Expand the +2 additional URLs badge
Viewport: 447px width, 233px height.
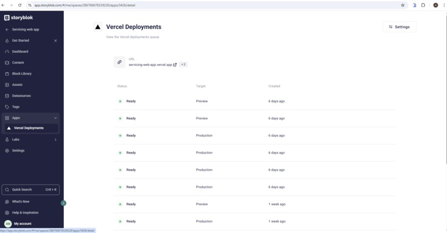click(184, 64)
